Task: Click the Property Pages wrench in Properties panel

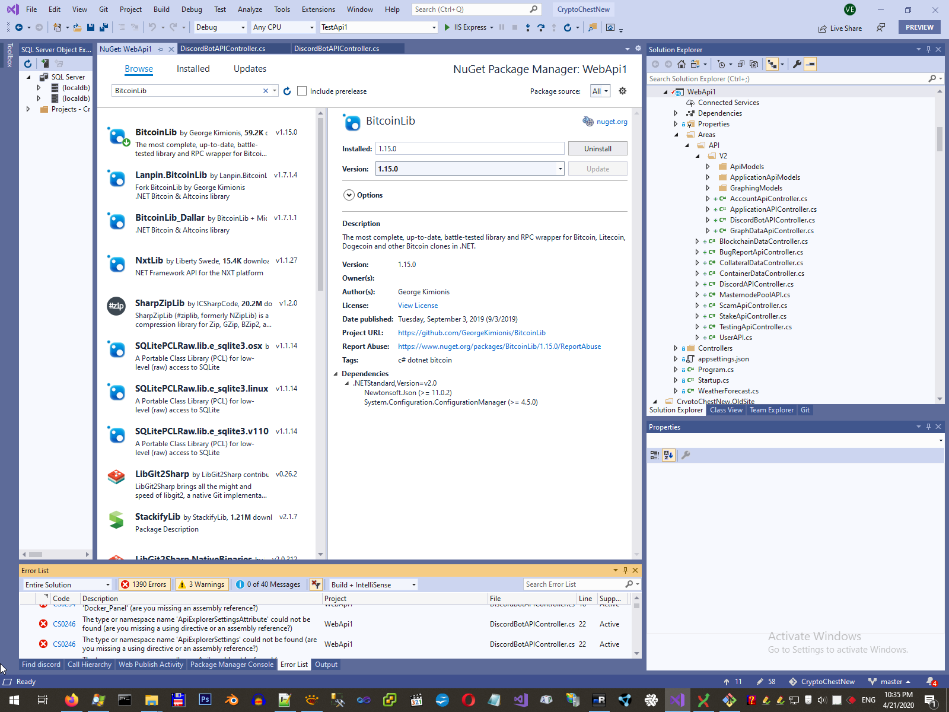Action: coord(686,455)
